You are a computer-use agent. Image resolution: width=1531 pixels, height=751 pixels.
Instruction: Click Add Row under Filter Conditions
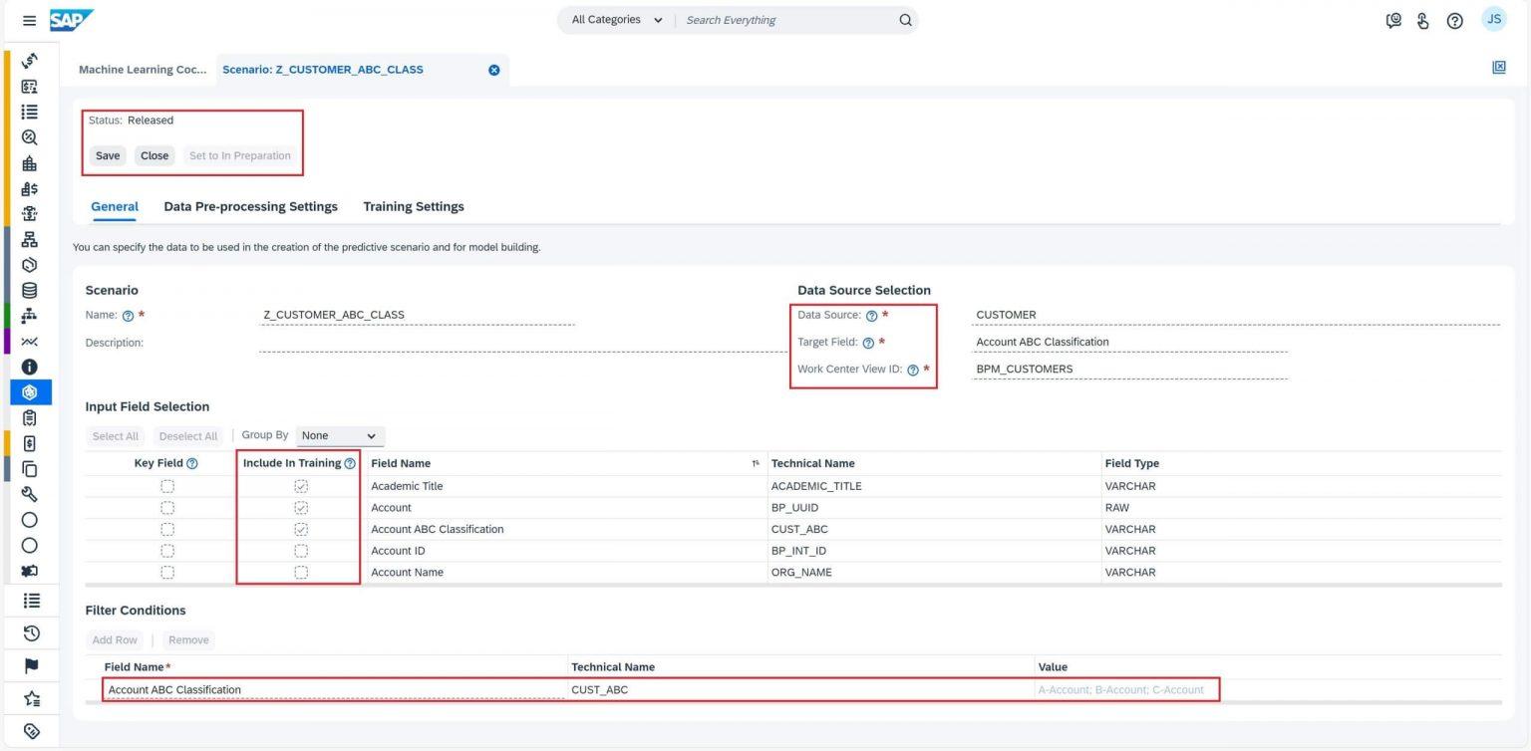pyautogui.click(x=115, y=639)
